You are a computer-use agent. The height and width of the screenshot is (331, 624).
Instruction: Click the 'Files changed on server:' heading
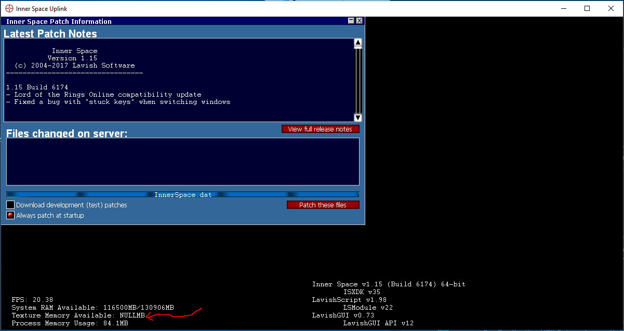click(67, 134)
